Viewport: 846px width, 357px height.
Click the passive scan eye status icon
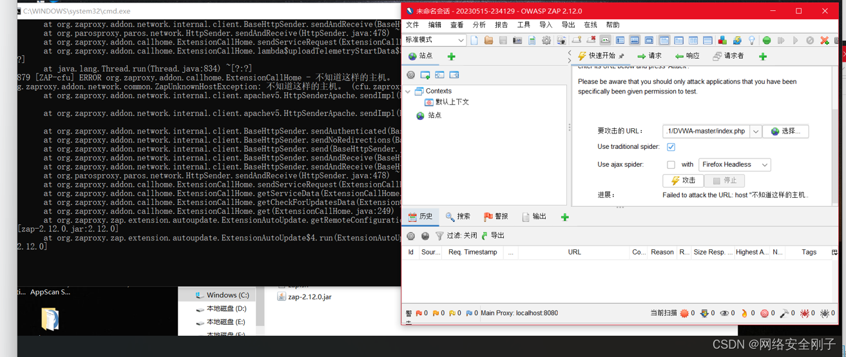coord(724,313)
